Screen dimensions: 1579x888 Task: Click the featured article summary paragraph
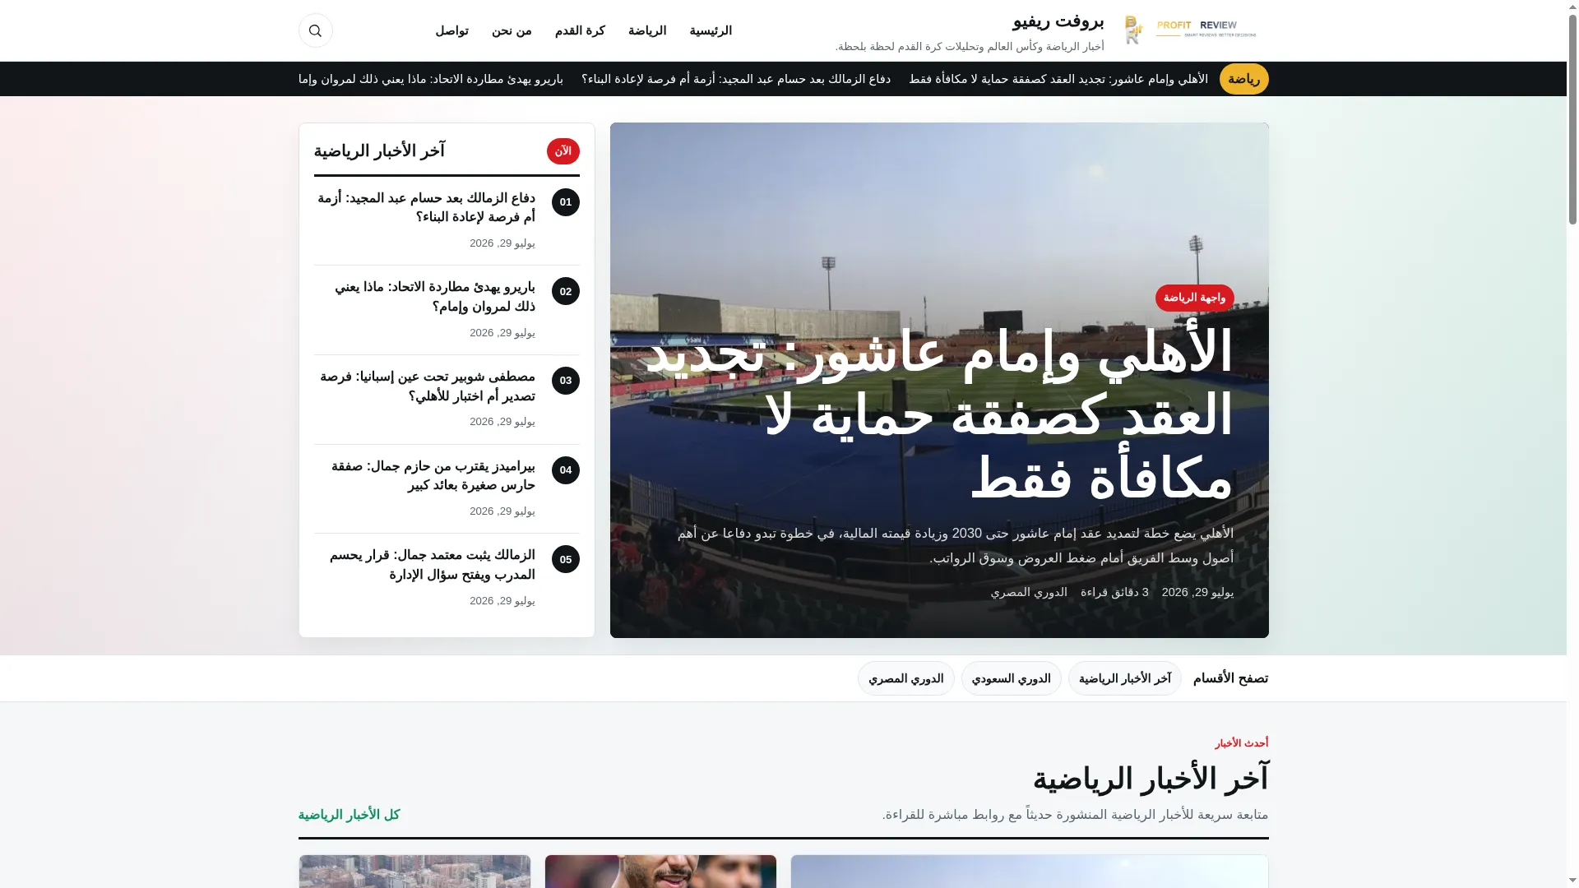coord(956,546)
